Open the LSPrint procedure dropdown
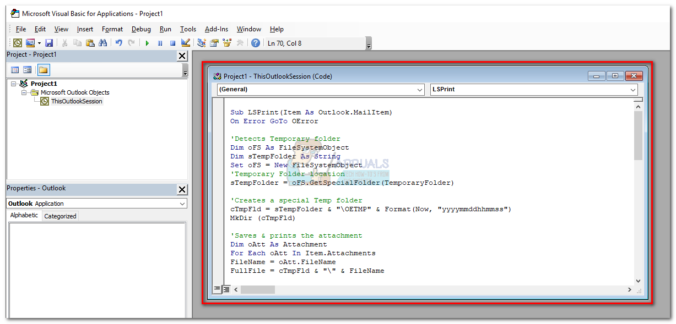Viewport: 676px width, 324px height. 533,89
